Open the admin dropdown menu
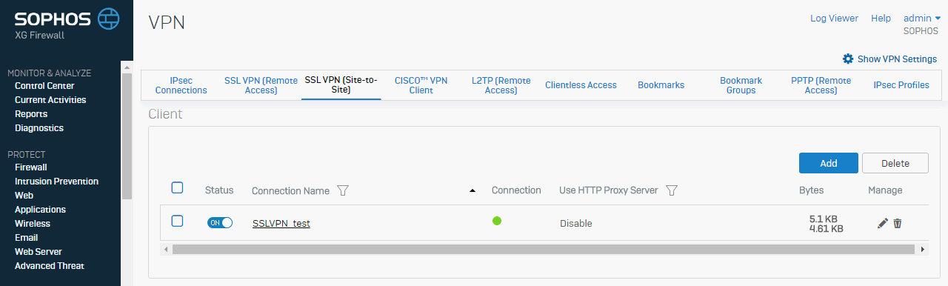The width and height of the screenshot is (948, 286). pyautogui.click(x=921, y=18)
